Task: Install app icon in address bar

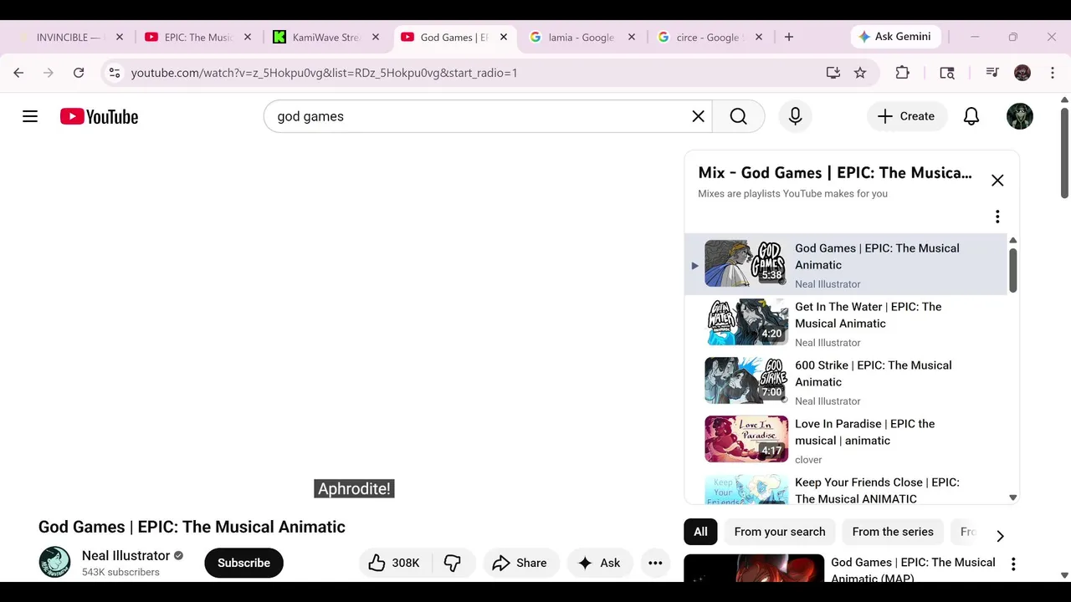Action: pyautogui.click(x=833, y=73)
